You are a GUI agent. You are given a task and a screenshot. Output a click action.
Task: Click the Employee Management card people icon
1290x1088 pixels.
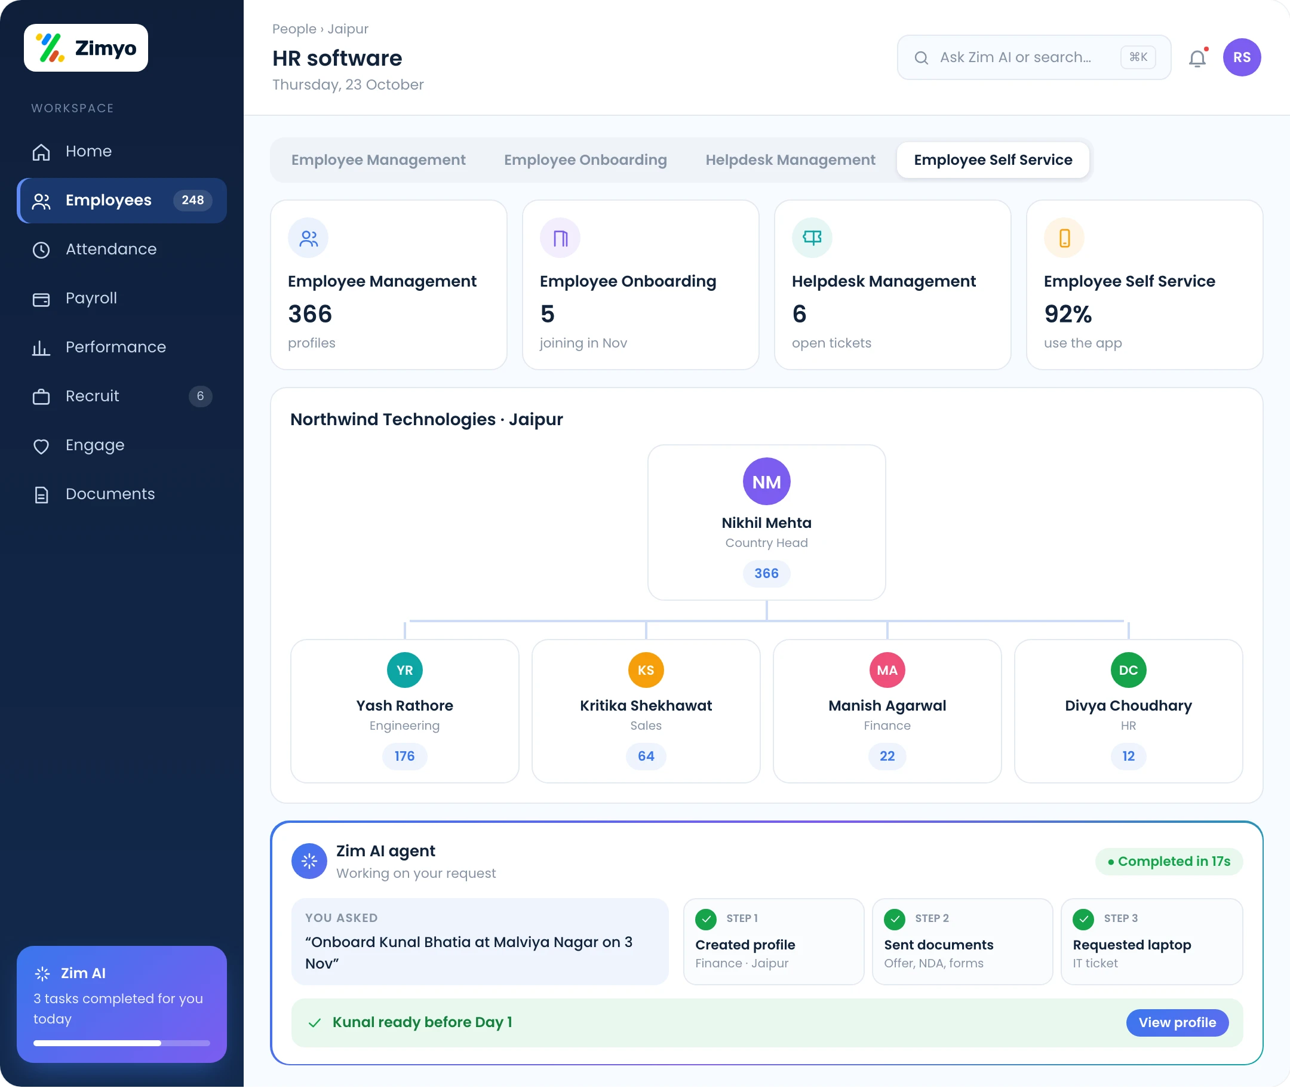click(x=308, y=238)
